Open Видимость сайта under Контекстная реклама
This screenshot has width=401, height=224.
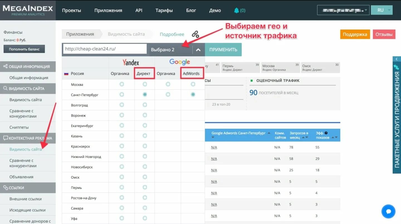pyautogui.click(x=26, y=149)
